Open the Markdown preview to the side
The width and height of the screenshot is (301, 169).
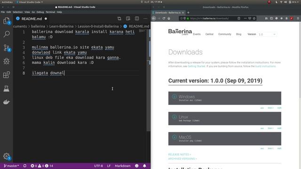coord(128,19)
